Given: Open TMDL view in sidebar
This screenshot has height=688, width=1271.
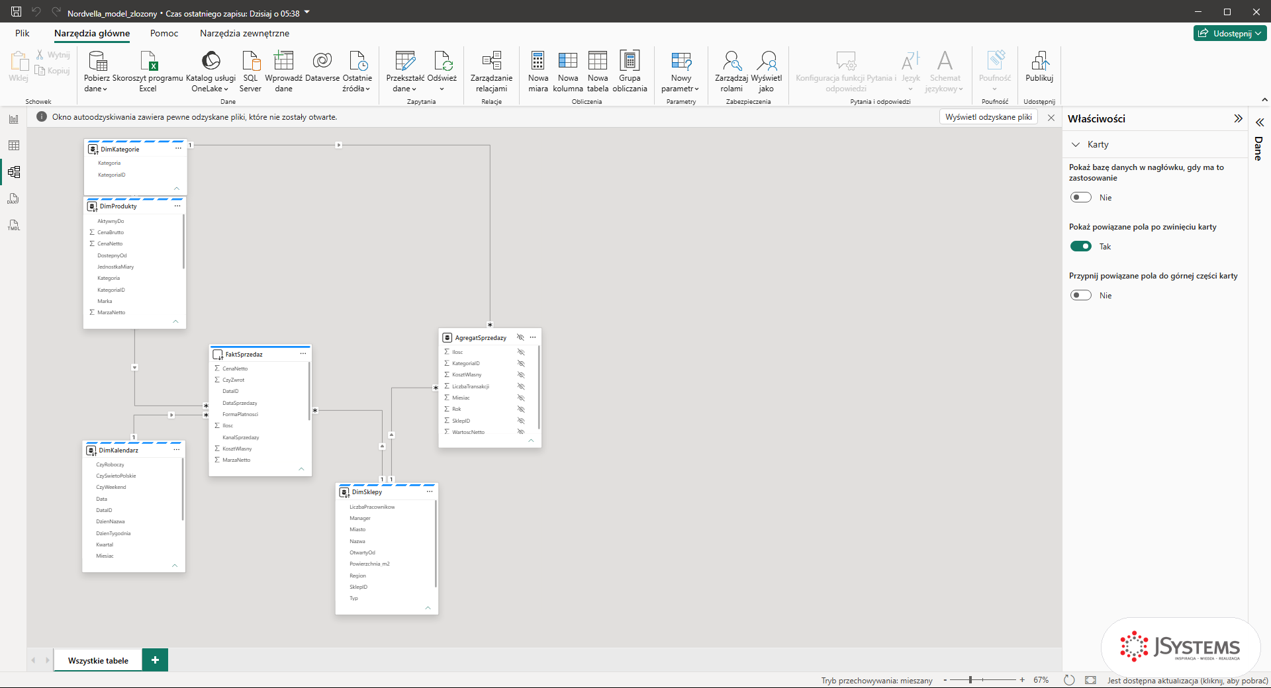Looking at the screenshot, I should [x=13, y=225].
